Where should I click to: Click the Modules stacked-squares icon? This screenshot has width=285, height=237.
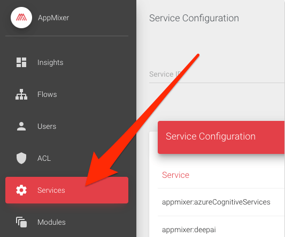pyautogui.click(x=21, y=222)
